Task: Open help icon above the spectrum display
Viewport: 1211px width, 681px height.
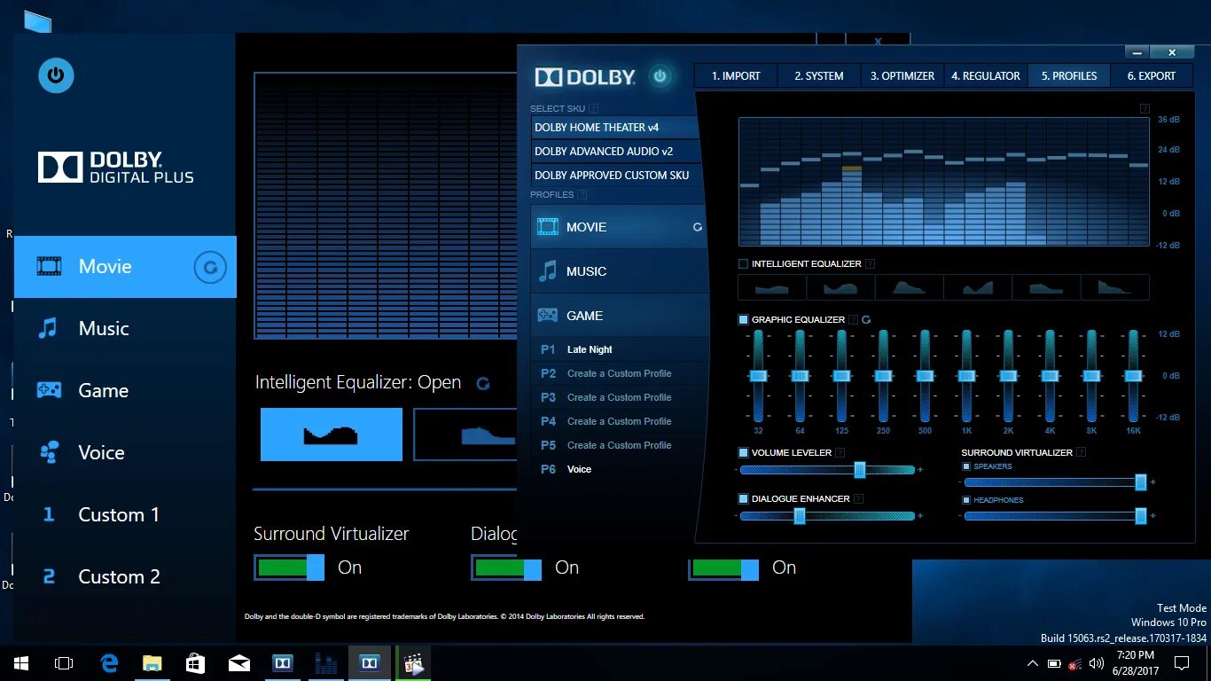Action: 1145,108
